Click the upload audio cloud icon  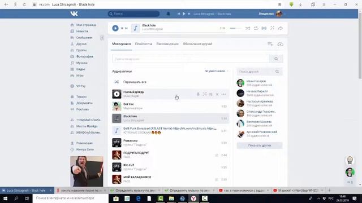click(x=281, y=44)
